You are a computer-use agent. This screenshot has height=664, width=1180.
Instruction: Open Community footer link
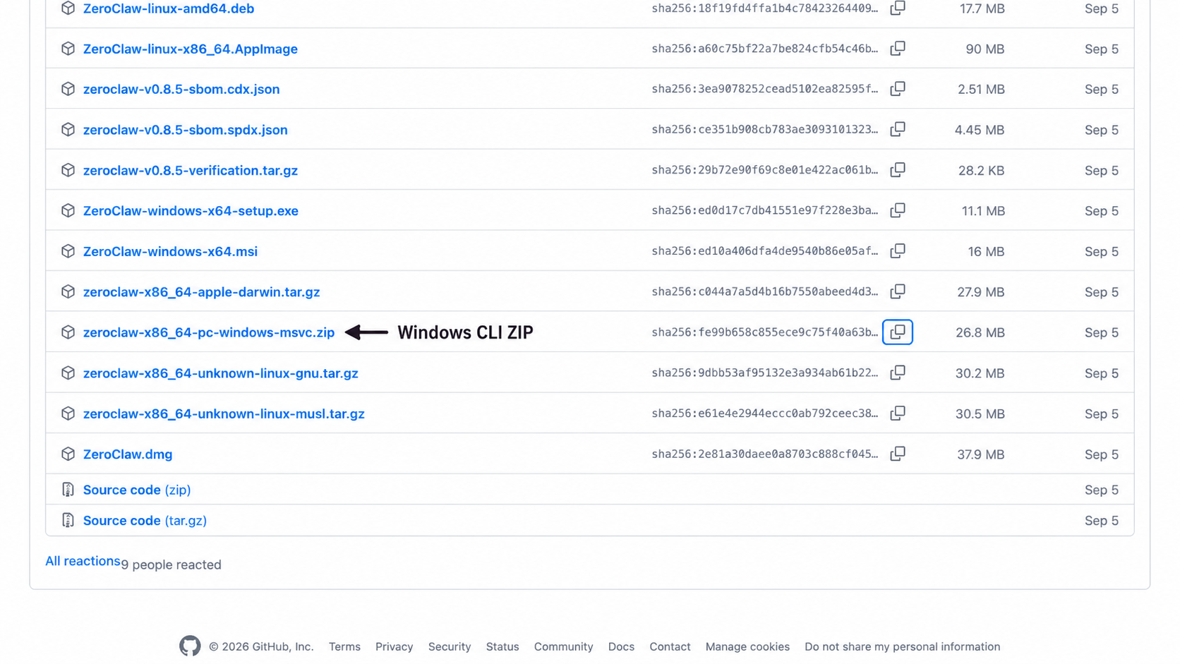563,646
